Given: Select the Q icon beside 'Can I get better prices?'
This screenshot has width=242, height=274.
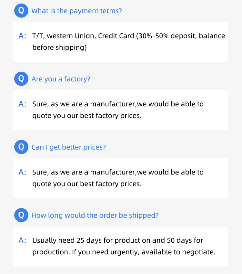Looking at the screenshot, I should [21, 147].
